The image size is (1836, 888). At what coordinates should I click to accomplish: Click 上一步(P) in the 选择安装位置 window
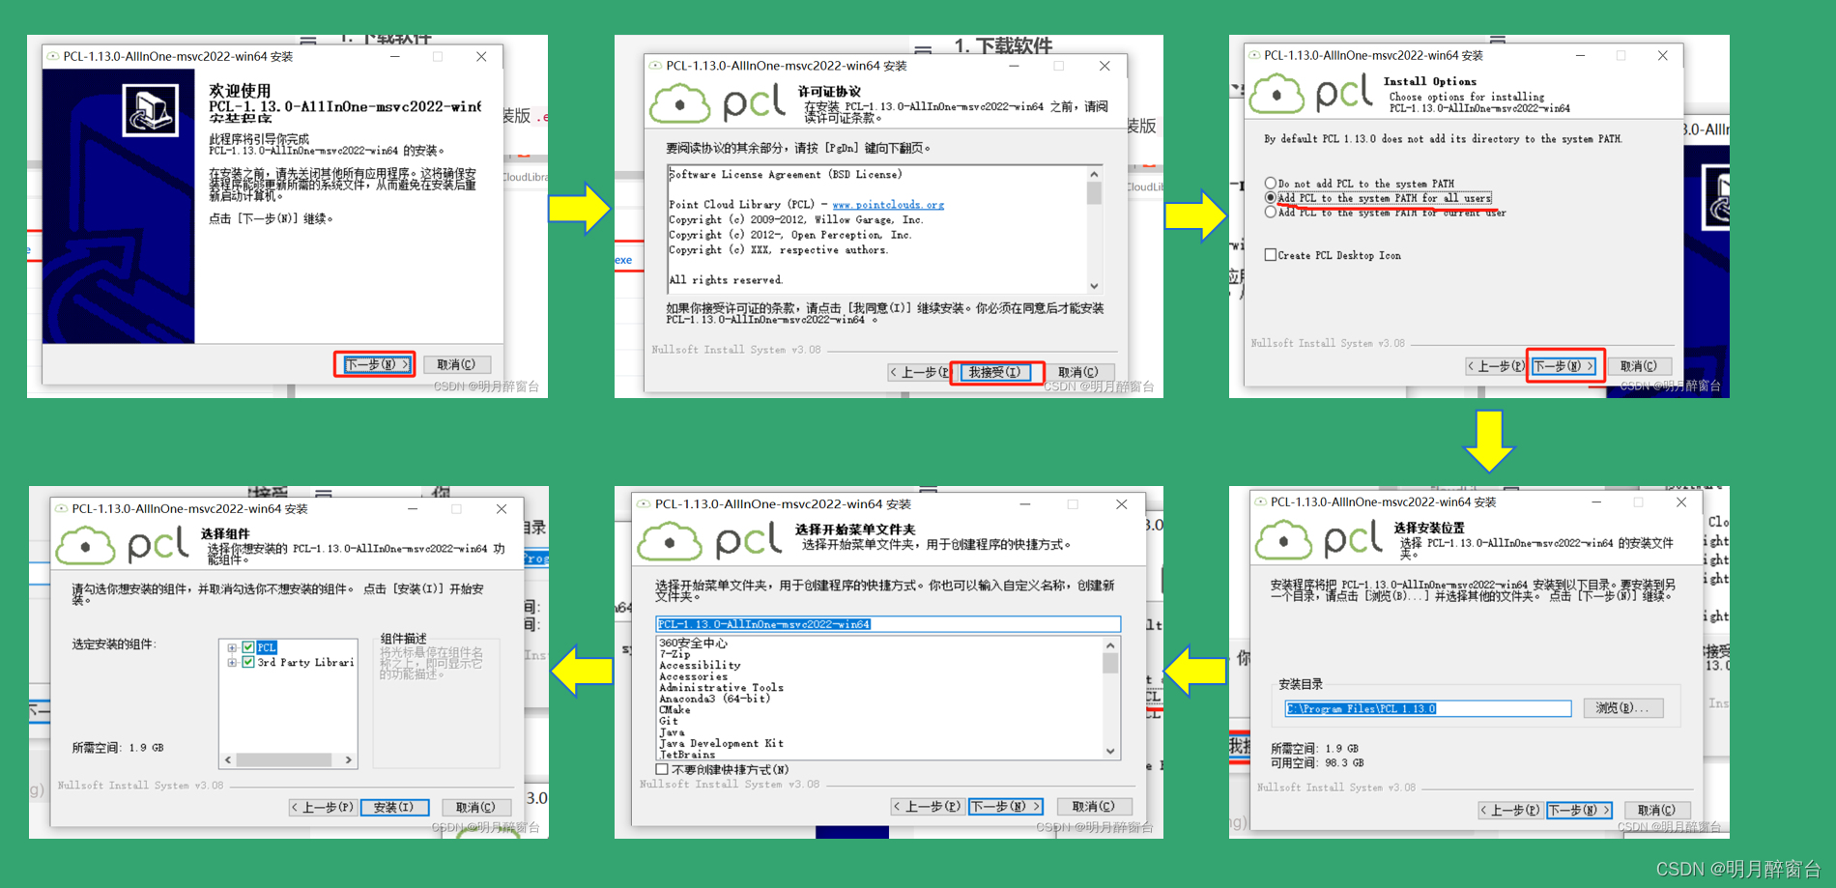pos(1509,810)
